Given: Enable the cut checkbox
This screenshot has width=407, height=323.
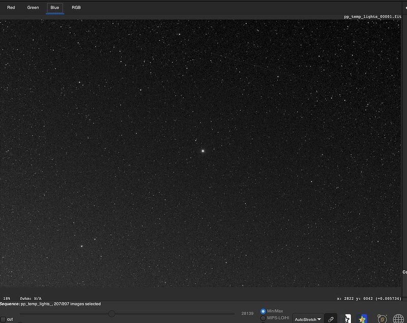Looking at the screenshot, I should (3, 319).
